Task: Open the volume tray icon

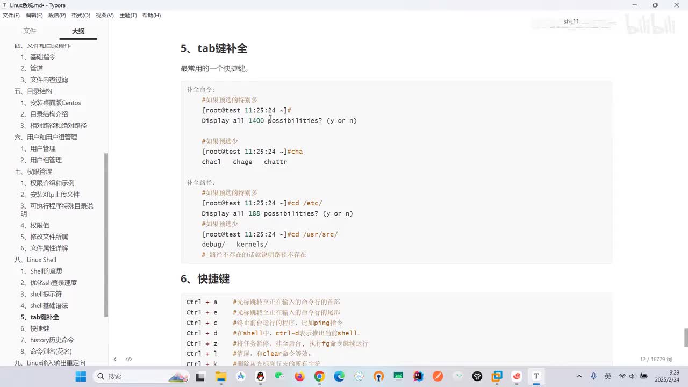Action: (x=632, y=376)
